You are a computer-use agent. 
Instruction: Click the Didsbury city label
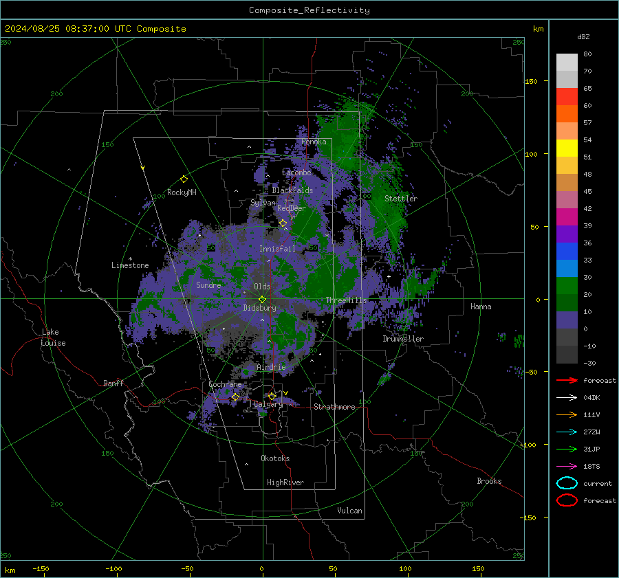pos(259,308)
